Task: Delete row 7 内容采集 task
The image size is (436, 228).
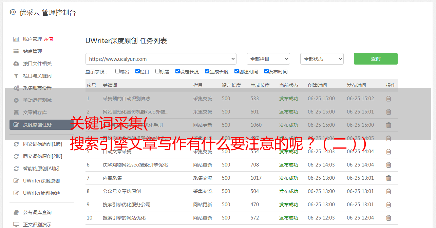Action: click(x=389, y=178)
